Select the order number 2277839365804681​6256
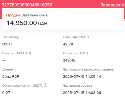Image resolution: width=125 pixels, height=102 pixels. click(x=27, y=5)
